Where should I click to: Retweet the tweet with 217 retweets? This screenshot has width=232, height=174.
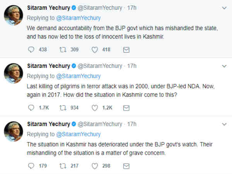(63, 165)
